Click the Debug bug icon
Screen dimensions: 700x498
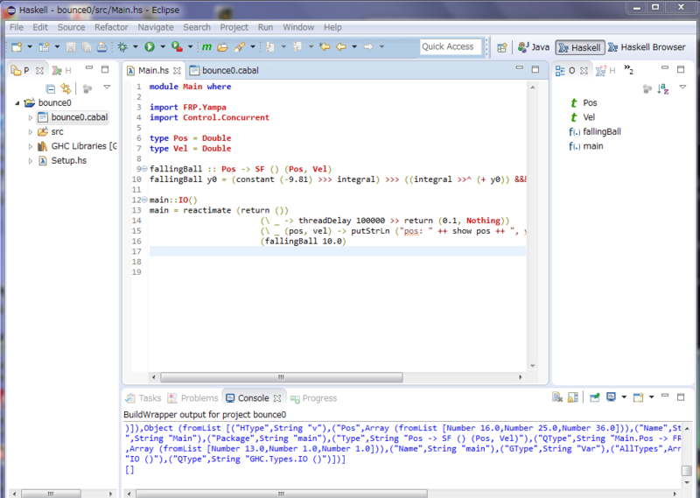[122, 47]
